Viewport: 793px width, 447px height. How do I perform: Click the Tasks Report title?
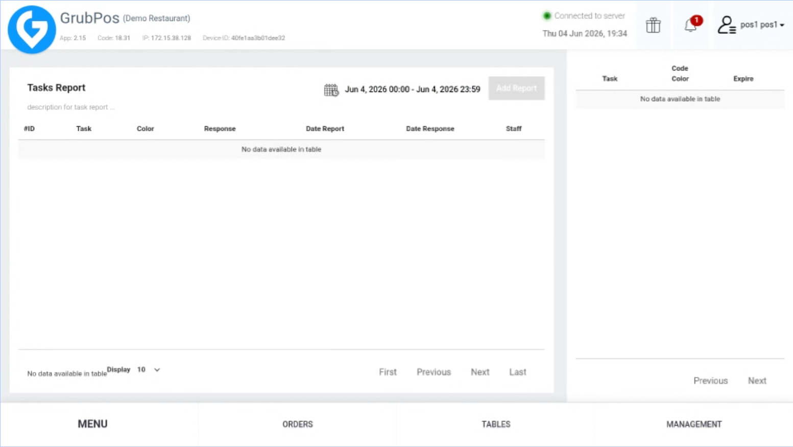[56, 87]
